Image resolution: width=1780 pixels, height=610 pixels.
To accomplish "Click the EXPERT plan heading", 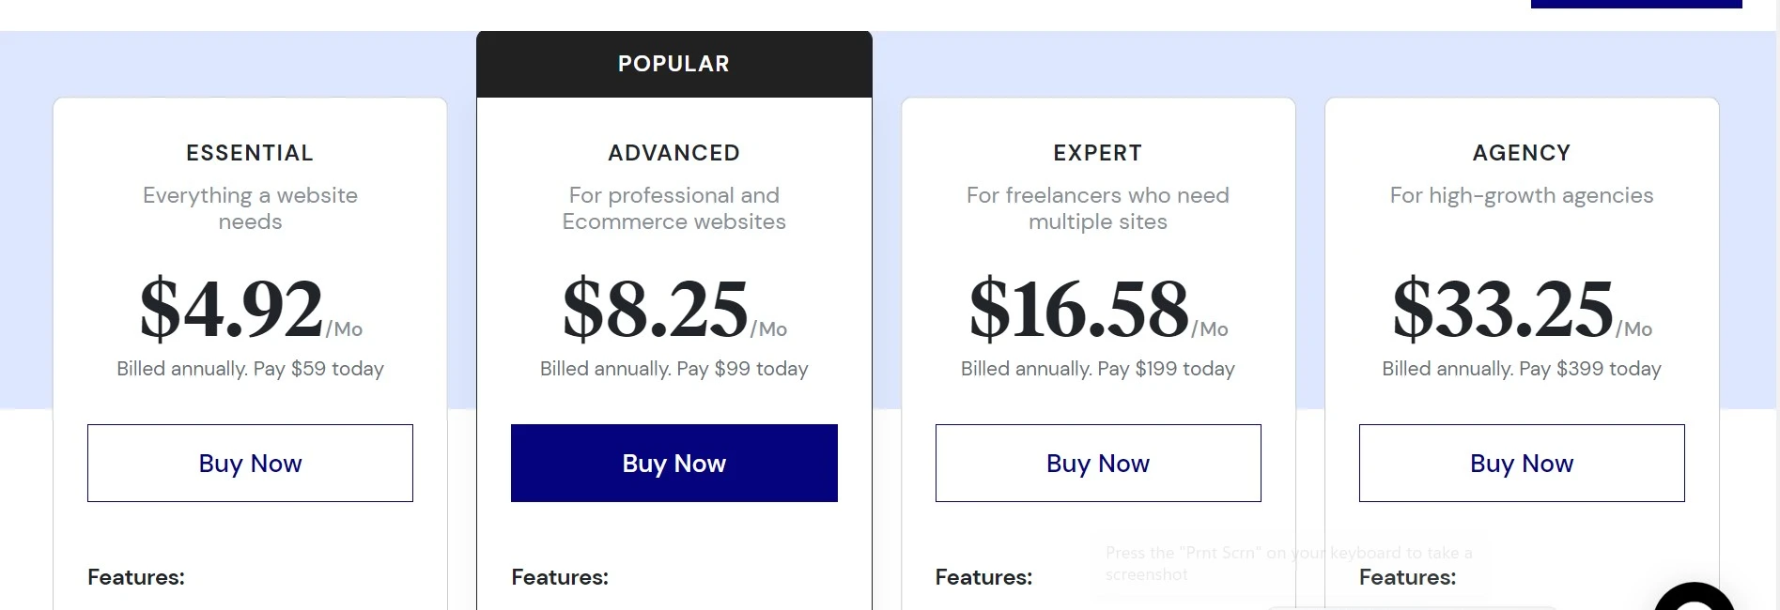I will (1097, 153).
